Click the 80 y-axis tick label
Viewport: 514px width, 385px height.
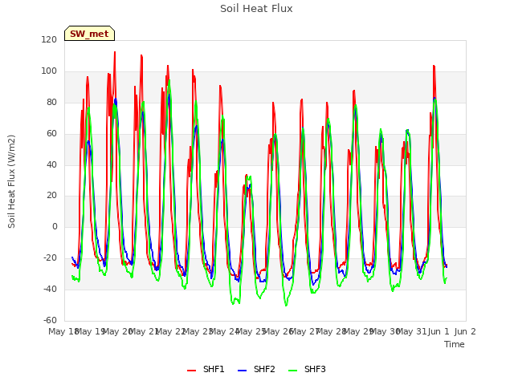point(51,102)
